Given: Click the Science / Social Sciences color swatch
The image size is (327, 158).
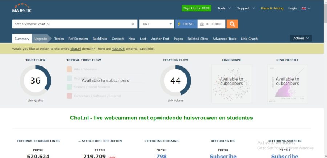Looking at the screenshot, I should click(69, 87).
